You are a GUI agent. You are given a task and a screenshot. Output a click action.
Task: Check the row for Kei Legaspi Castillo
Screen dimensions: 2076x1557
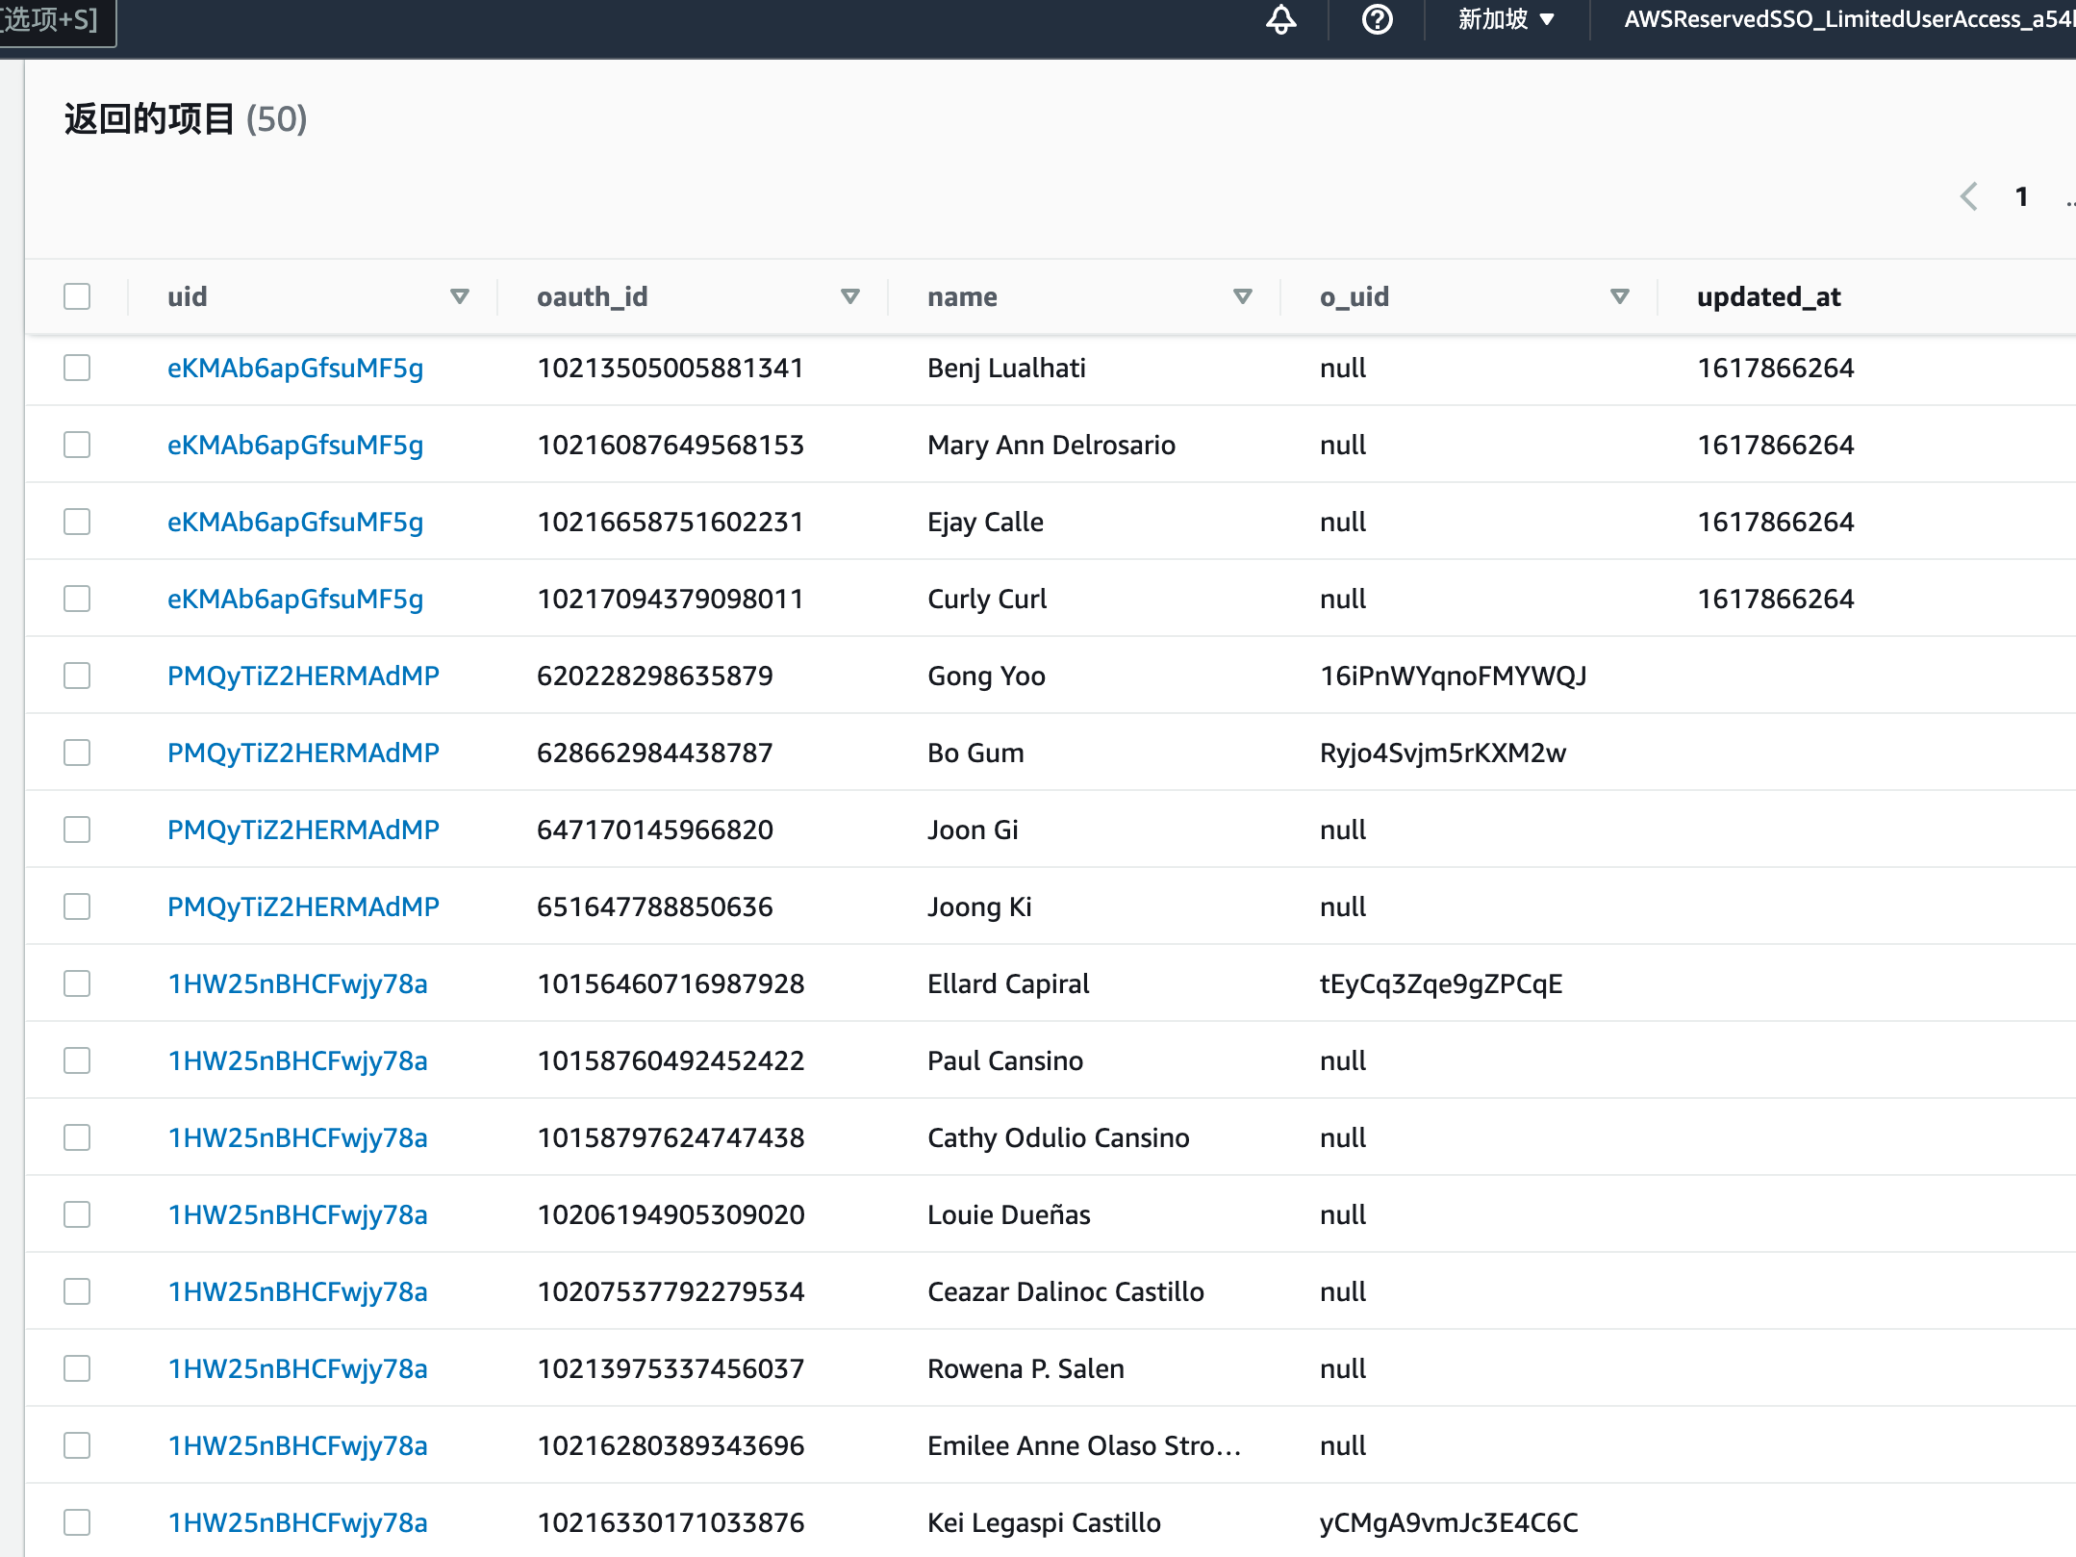coord(77,1522)
